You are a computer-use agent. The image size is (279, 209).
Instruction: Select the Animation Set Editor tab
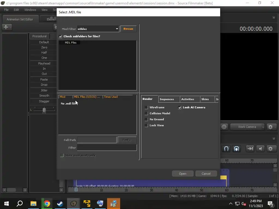coord(20,19)
